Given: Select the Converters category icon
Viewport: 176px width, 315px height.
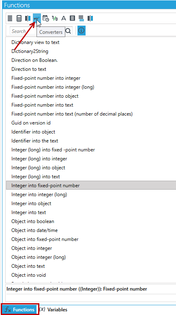Looking at the screenshot, I should 37,18.
